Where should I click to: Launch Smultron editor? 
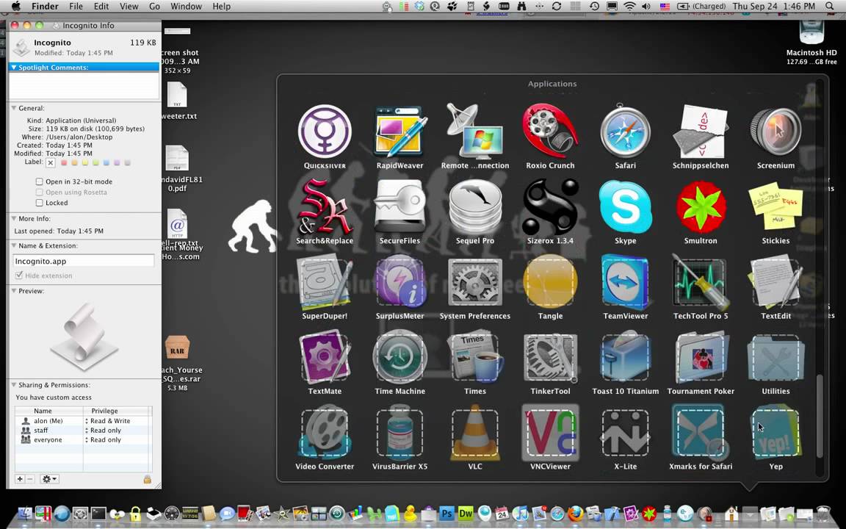701,206
